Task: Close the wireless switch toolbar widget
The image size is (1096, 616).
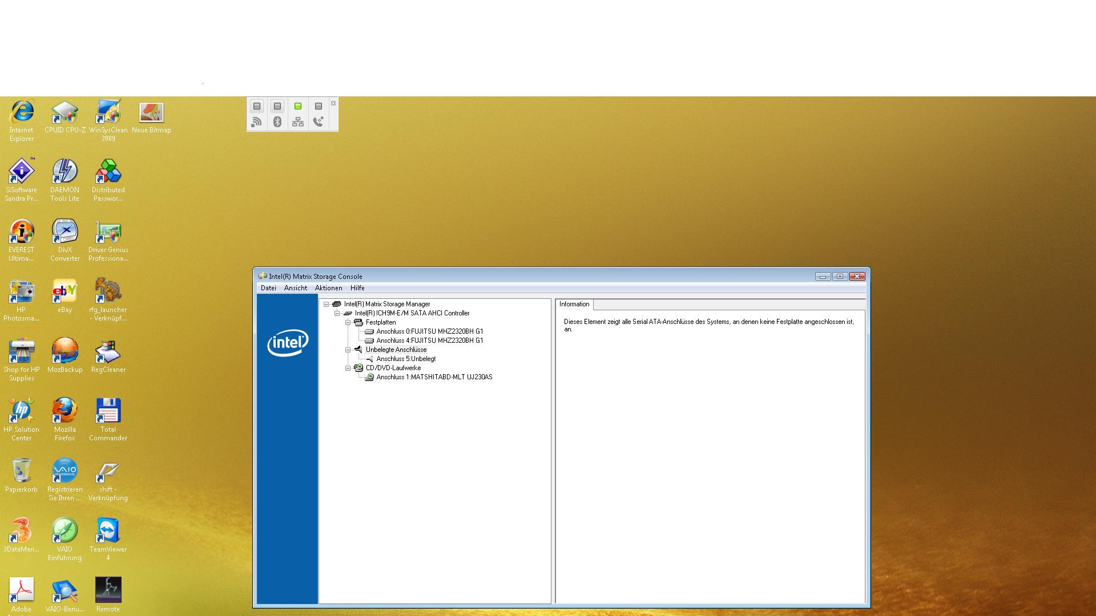Action: coord(333,103)
